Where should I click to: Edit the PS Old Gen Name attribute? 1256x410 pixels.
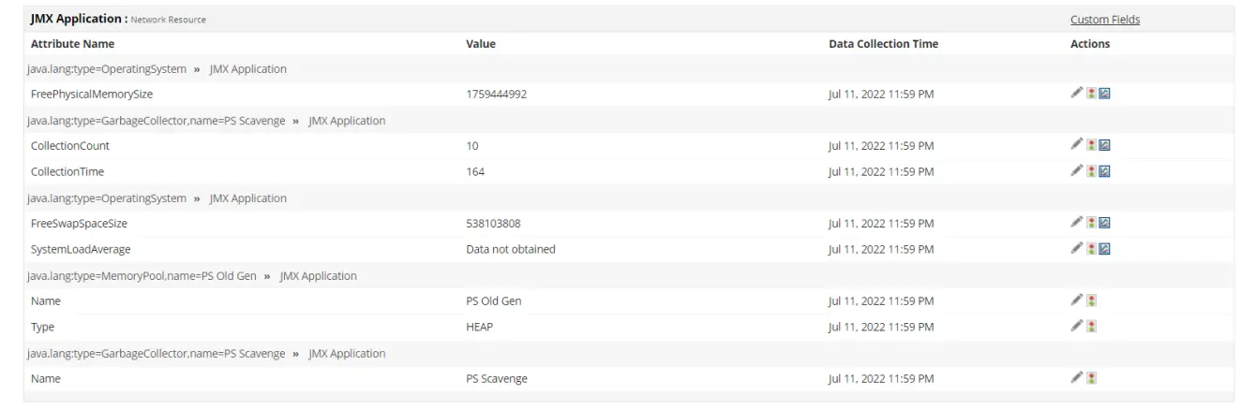point(1077,300)
